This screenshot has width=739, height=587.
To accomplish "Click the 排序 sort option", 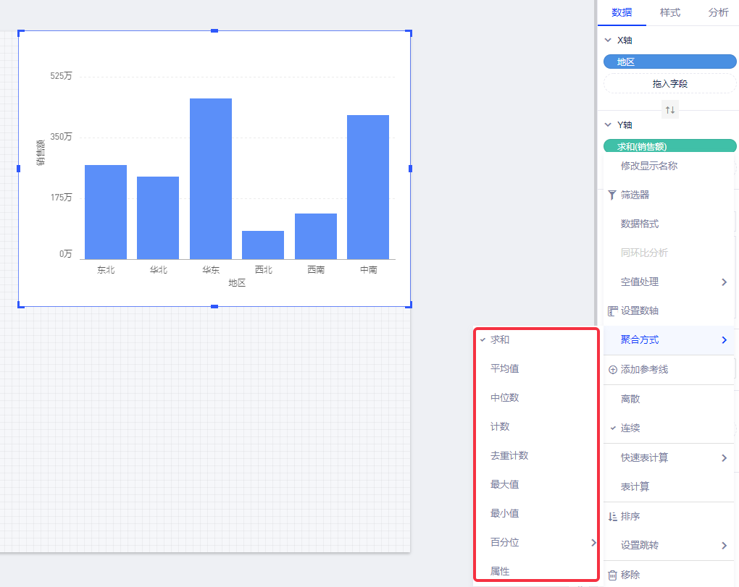I will [x=630, y=517].
